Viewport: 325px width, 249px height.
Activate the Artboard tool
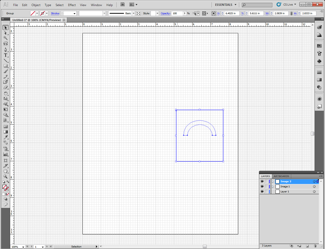click(6, 160)
